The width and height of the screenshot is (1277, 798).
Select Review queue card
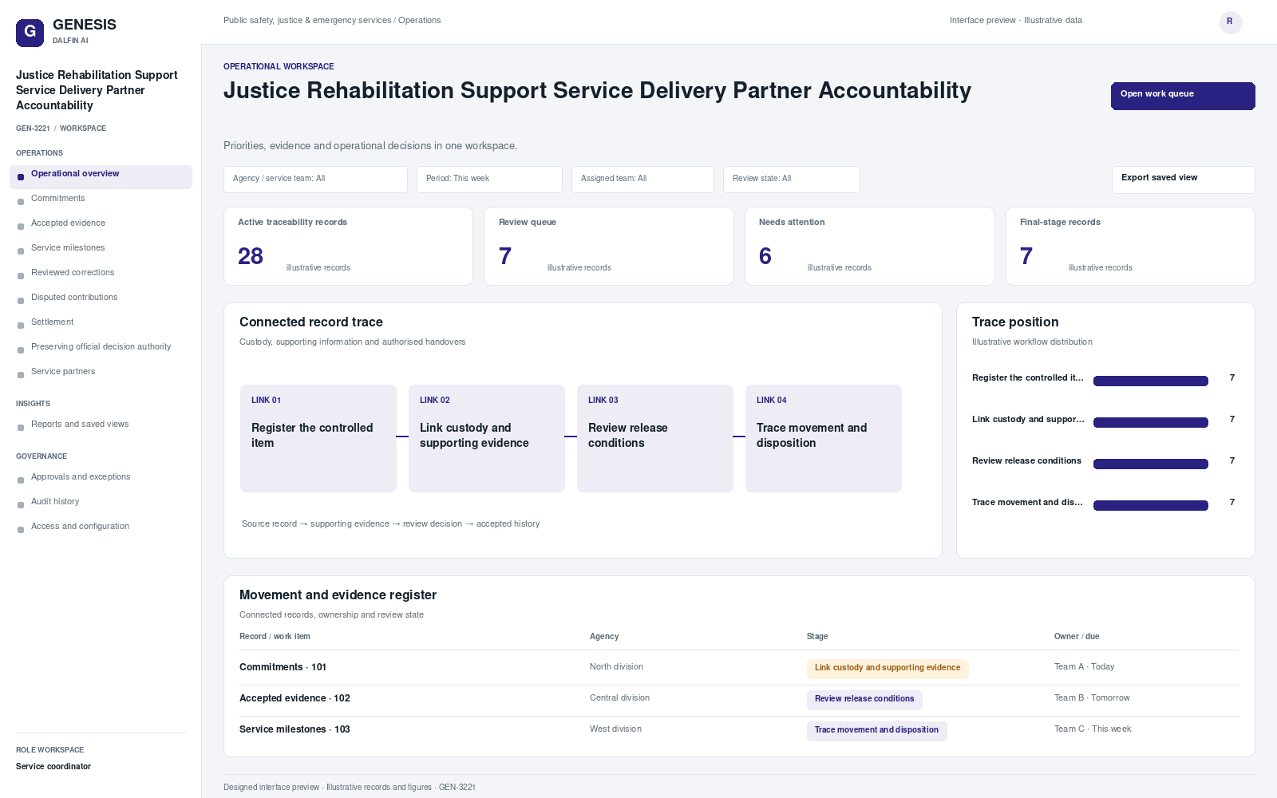coord(608,246)
